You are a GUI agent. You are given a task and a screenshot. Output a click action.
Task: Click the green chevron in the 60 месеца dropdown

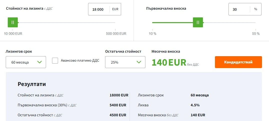coord(40,62)
